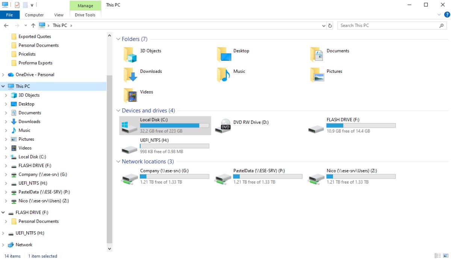Viewport: 451px width, 259px height.
Task: Click the navigation pane scroll down arrow
Action: pyautogui.click(x=110, y=248)
